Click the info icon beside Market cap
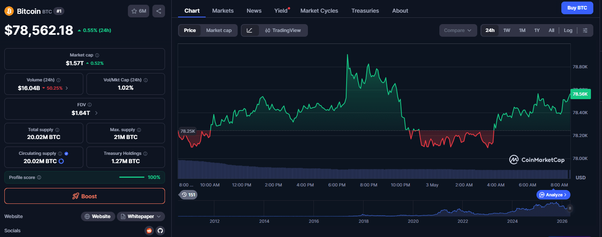This screenshot has width=602, height=237. 97,55
